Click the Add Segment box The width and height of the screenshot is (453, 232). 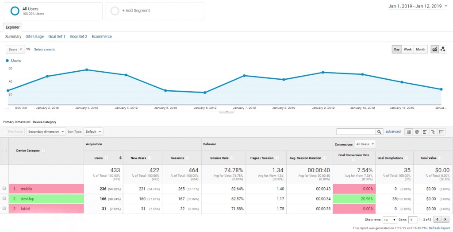155,11
